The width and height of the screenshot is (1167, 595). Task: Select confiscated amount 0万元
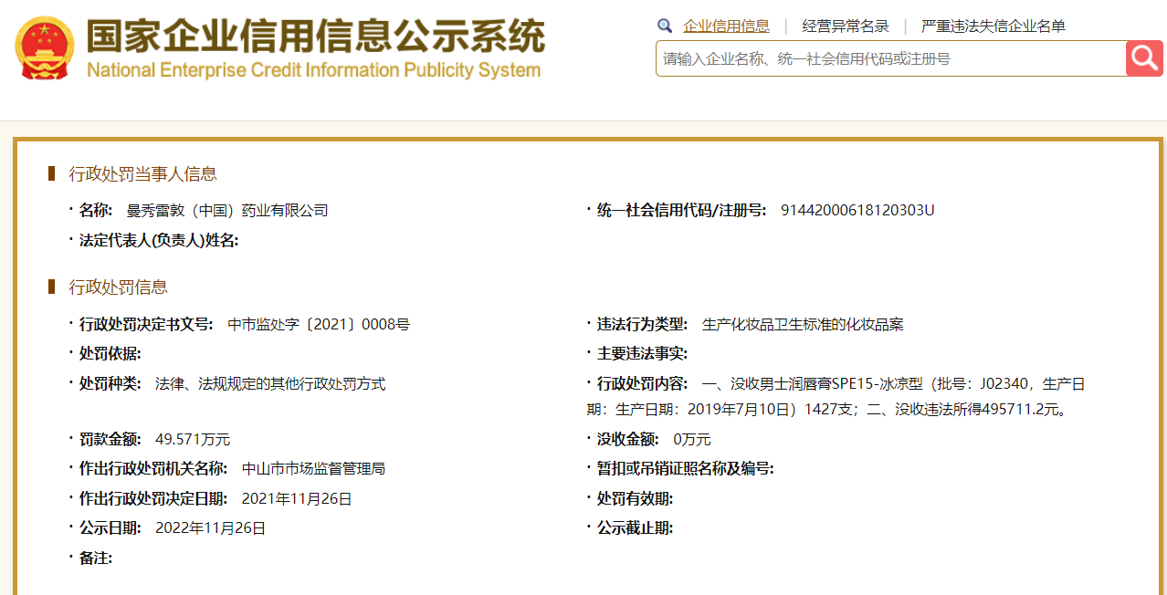[692, 439]
